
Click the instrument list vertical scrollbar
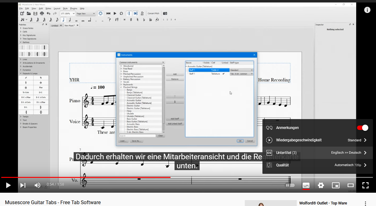point(164,99)
